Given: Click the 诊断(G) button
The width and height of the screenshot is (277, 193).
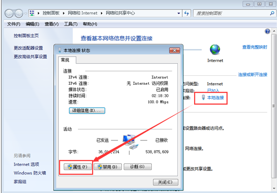Looking at the screenshot, I should (138, 166).
